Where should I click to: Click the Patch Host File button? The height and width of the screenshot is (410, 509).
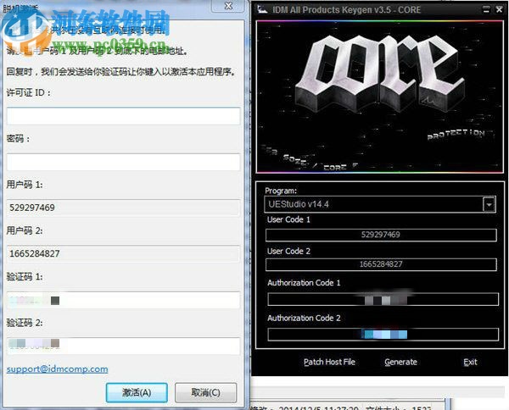[x=329, y=362]
